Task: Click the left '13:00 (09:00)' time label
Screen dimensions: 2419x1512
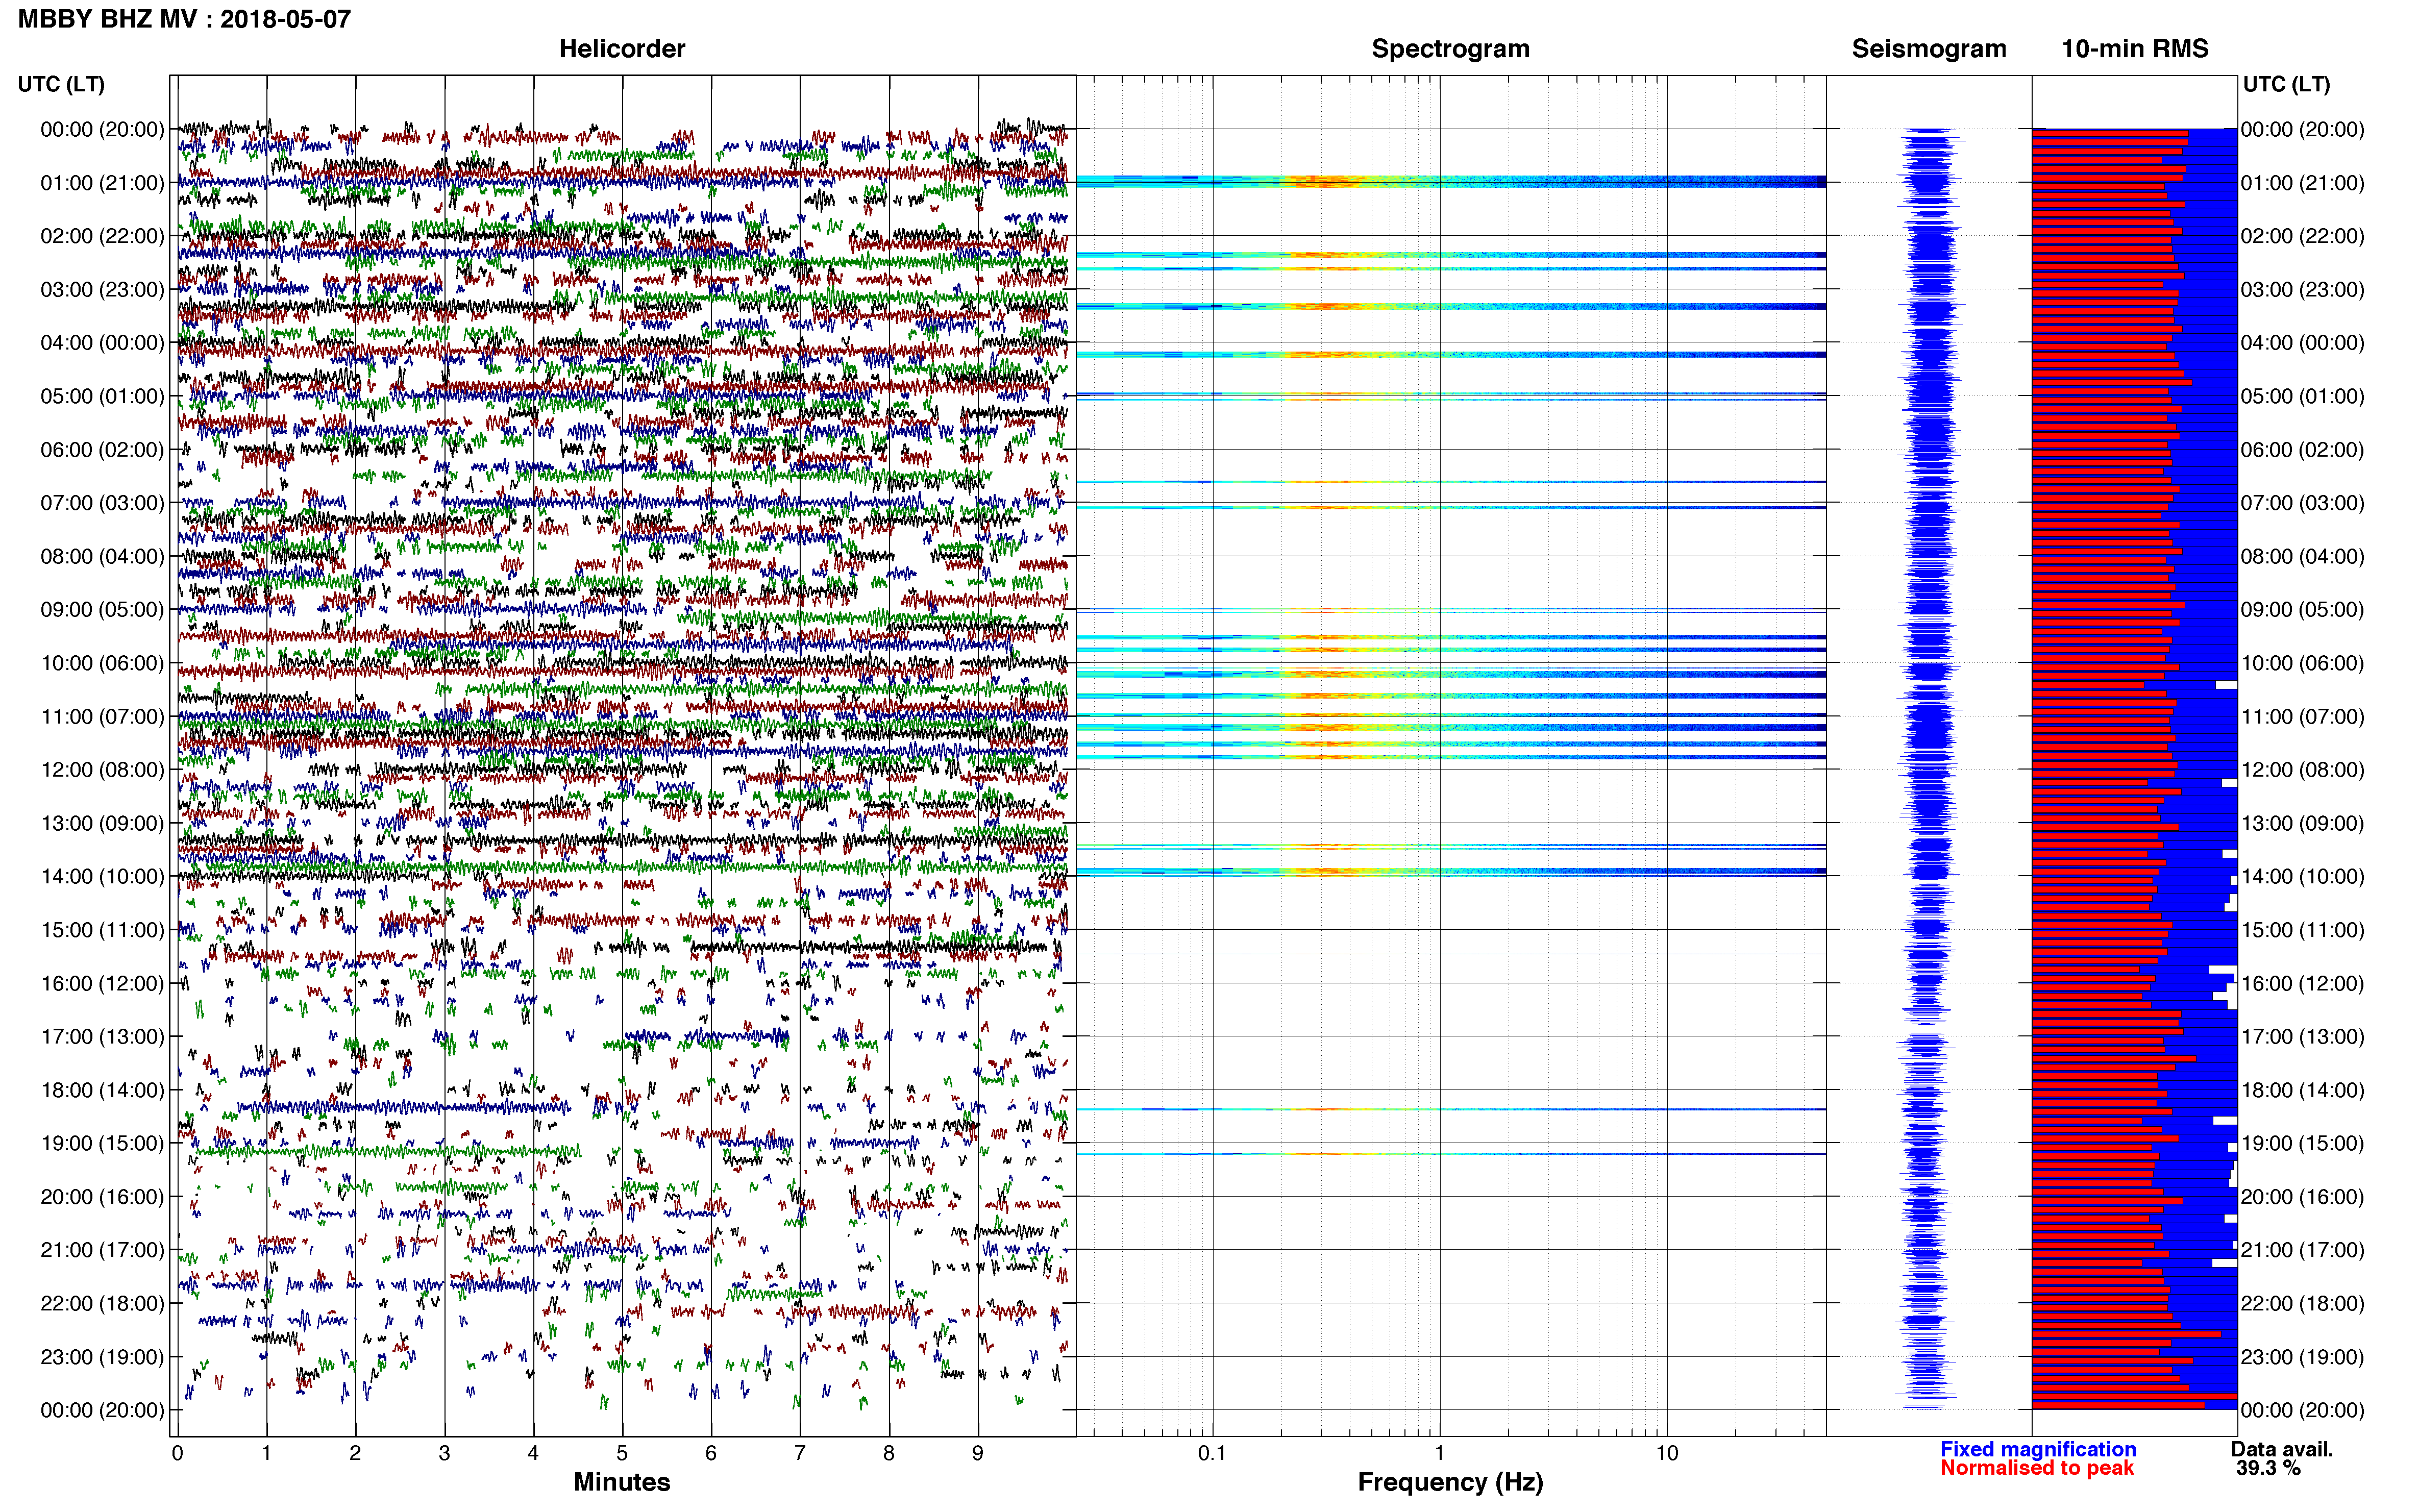Action: [102, 823]
